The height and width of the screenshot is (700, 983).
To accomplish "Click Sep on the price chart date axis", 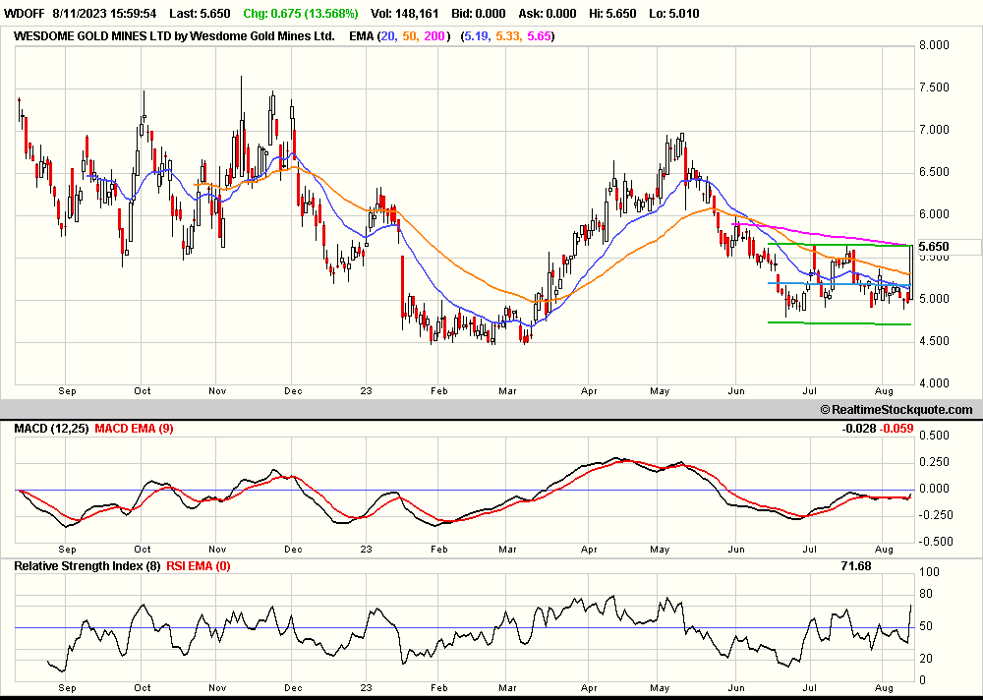I will click(67, 390).
